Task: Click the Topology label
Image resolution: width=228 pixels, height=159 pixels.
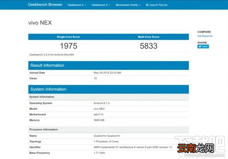Action: click(x=35, y=142)
